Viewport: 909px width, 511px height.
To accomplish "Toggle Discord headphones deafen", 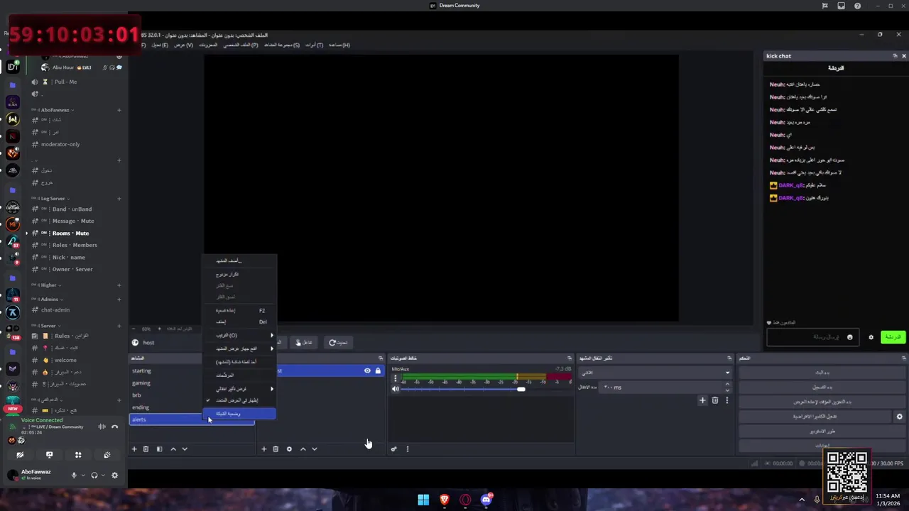I will point(94,476).
